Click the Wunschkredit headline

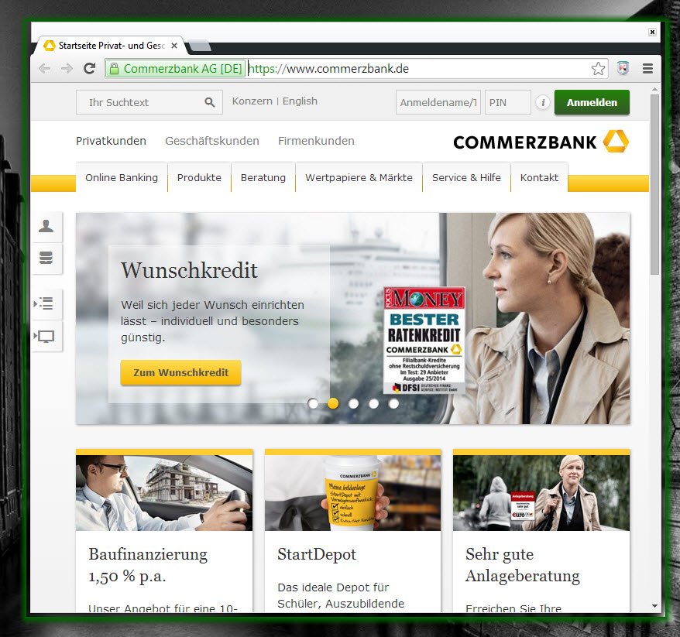click(x=189, y=270)
